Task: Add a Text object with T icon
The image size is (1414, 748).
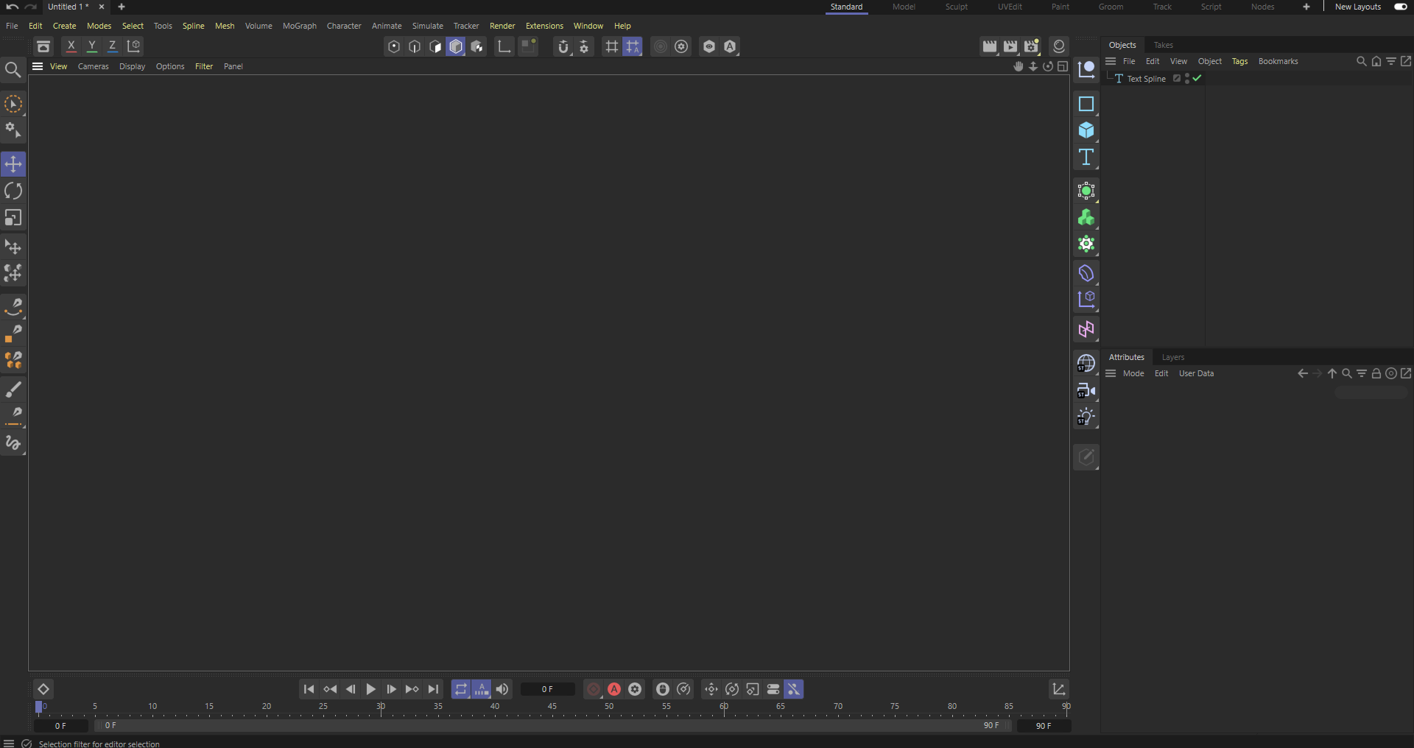Action: 1086,157
